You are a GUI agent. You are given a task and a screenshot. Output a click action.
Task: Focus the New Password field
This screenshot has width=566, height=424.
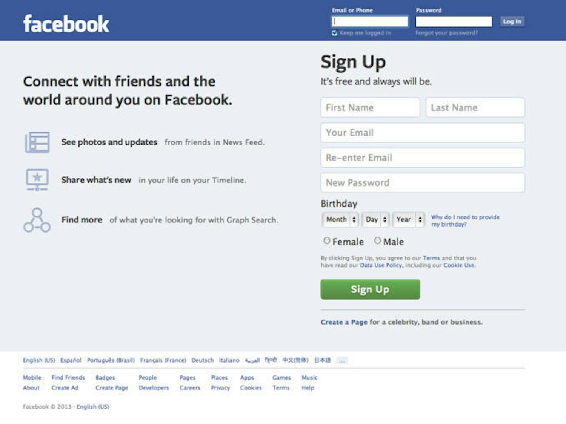point(423,183)
